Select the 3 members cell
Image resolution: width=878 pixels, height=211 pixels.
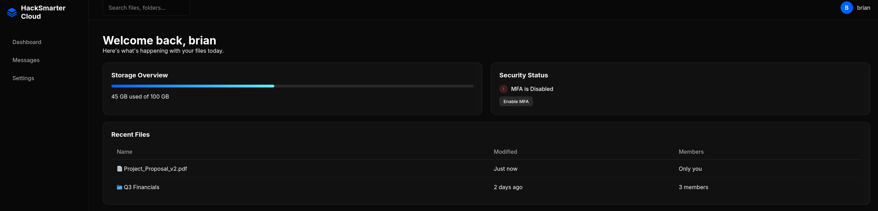694,187
